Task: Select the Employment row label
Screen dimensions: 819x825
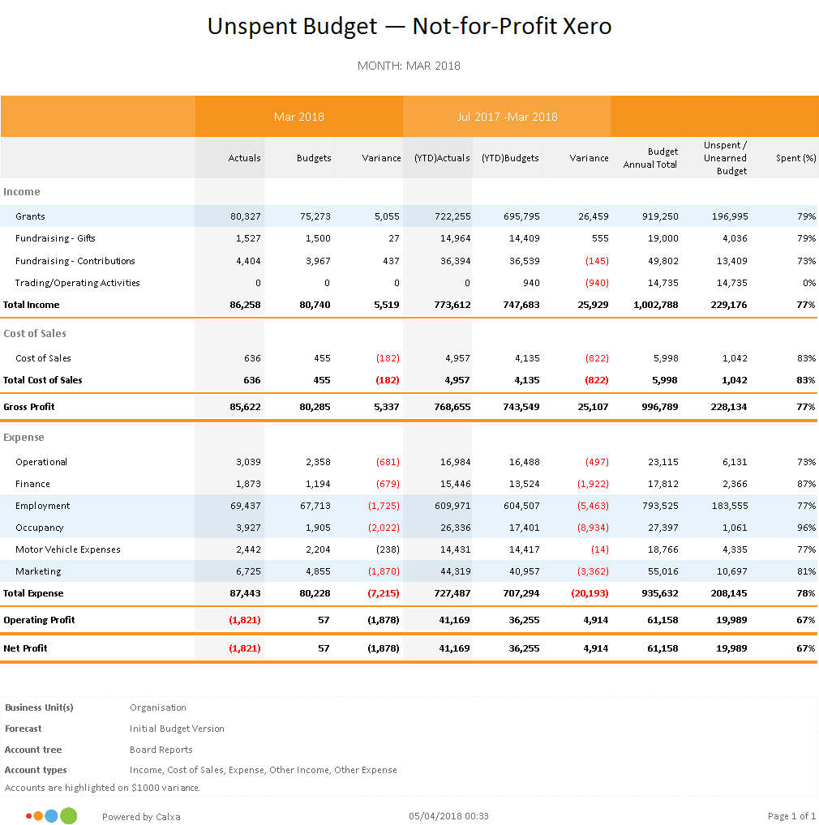Action: (x=43, y=506)
